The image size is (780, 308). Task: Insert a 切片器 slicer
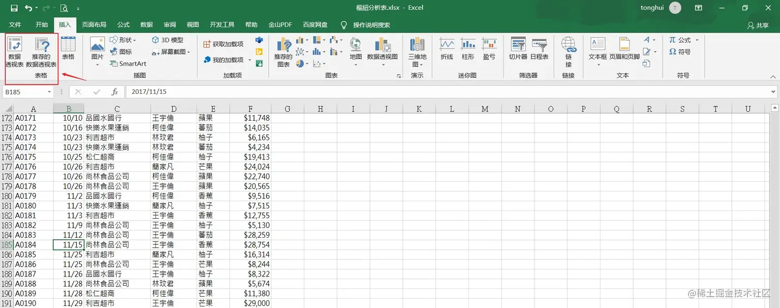pos(518,49)
